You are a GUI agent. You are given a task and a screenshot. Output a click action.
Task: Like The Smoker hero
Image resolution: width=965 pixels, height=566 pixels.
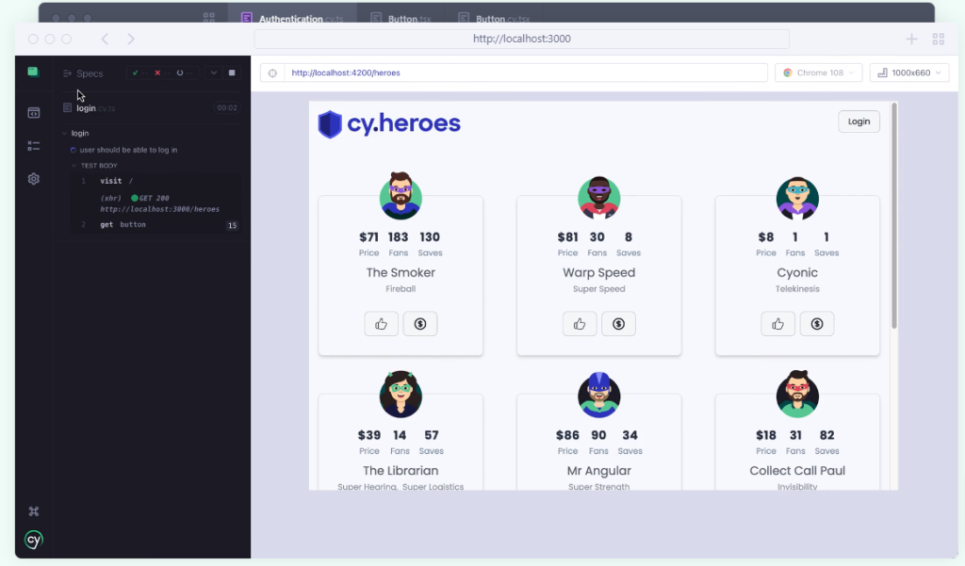point(381,324)
